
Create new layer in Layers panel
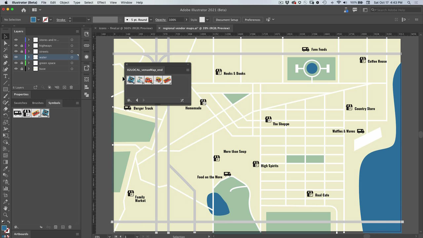(x=64, y=87)
